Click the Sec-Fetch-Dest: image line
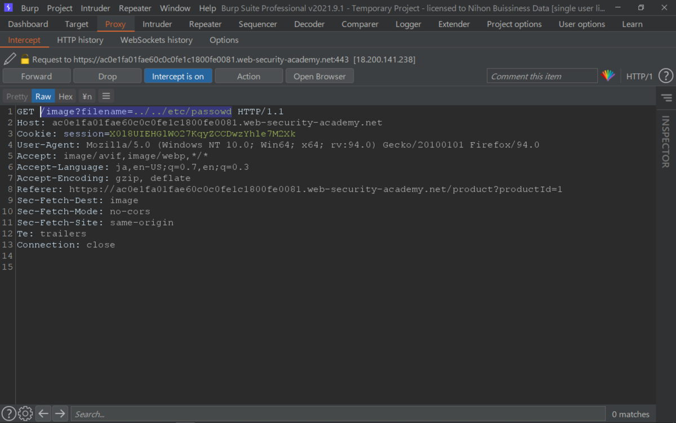 click(x=78, y=200)
